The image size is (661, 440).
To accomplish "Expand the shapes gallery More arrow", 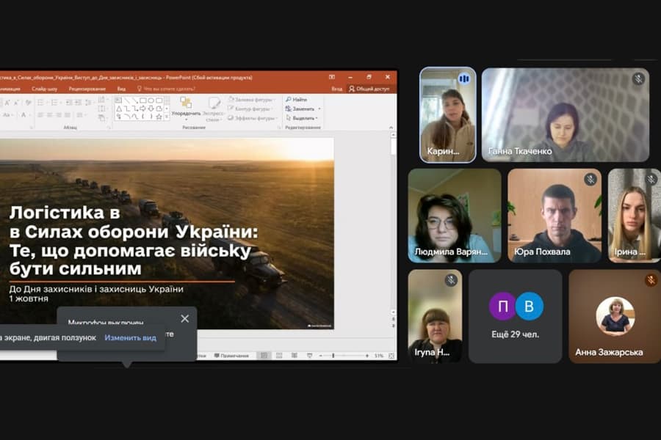I will tap(167, 117).
